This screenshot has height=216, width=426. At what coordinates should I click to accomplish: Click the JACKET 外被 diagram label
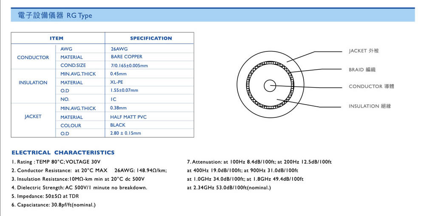coord(364,51)
